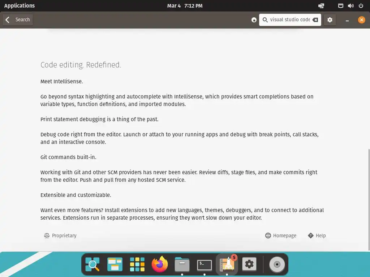Click paragraph starting 'Want even more features?'
This screenshot has height=277, width=370.
pyautogui.click(x=182, y=214)
